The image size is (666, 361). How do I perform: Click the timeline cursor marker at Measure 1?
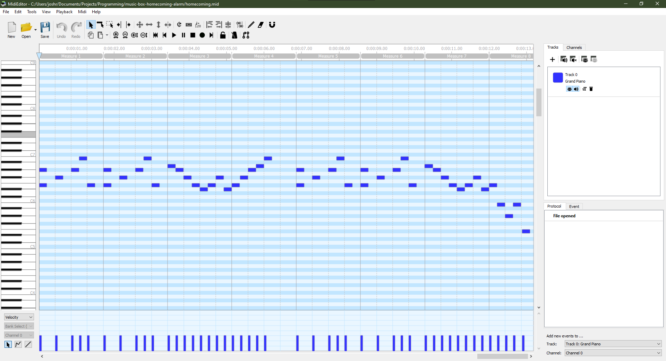tap(39, 56)
